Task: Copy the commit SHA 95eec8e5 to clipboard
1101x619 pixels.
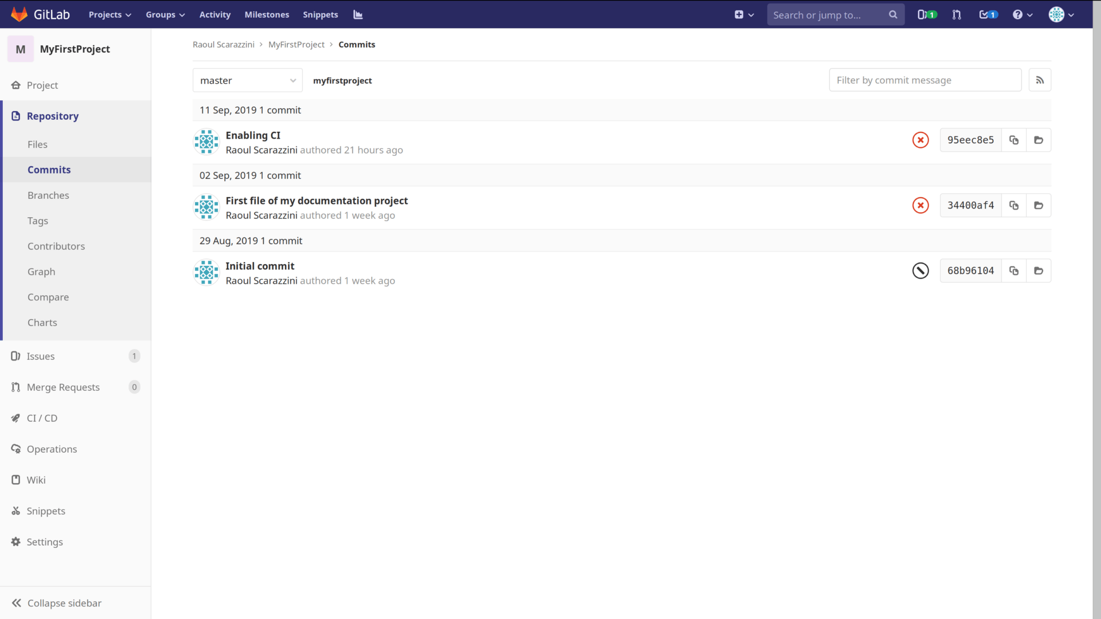Action: (1014, 139)
